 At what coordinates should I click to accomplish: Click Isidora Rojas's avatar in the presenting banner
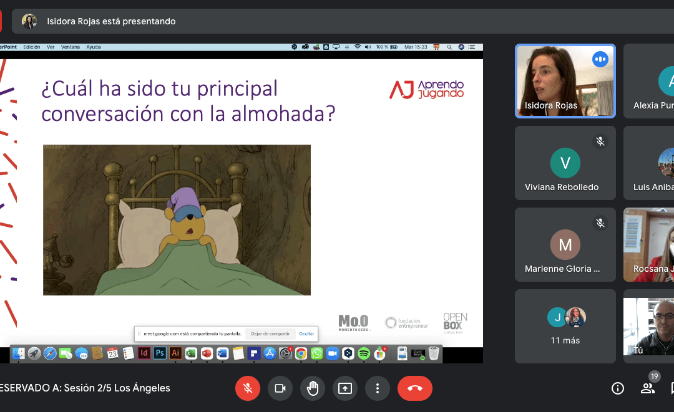[29, 21]
